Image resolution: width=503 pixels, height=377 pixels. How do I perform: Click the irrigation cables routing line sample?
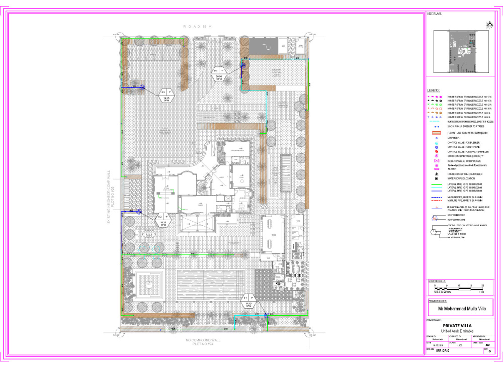pos(437,209)
